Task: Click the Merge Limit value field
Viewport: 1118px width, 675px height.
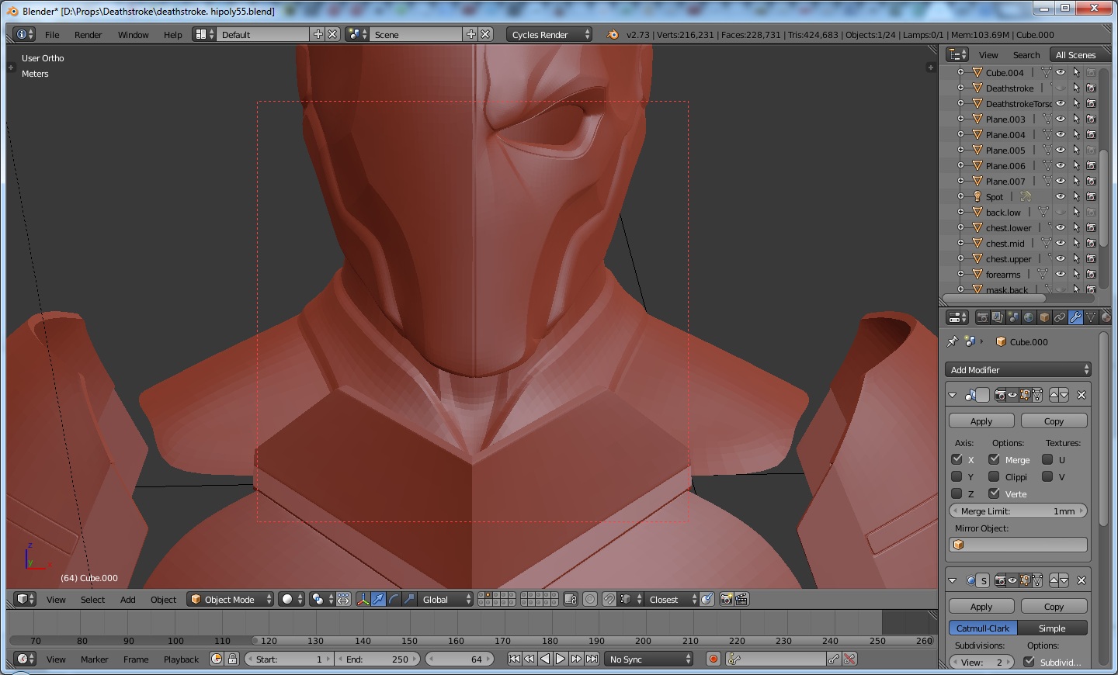Action: point(1018,511)
